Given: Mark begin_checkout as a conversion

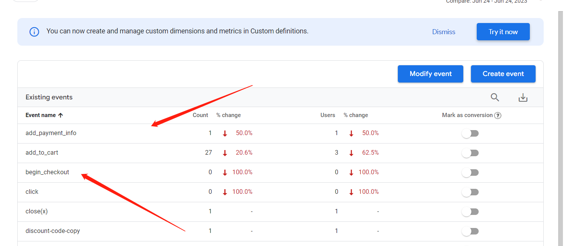Looking at the screenshot, I should pyautogui.click(x=470, y=173).
